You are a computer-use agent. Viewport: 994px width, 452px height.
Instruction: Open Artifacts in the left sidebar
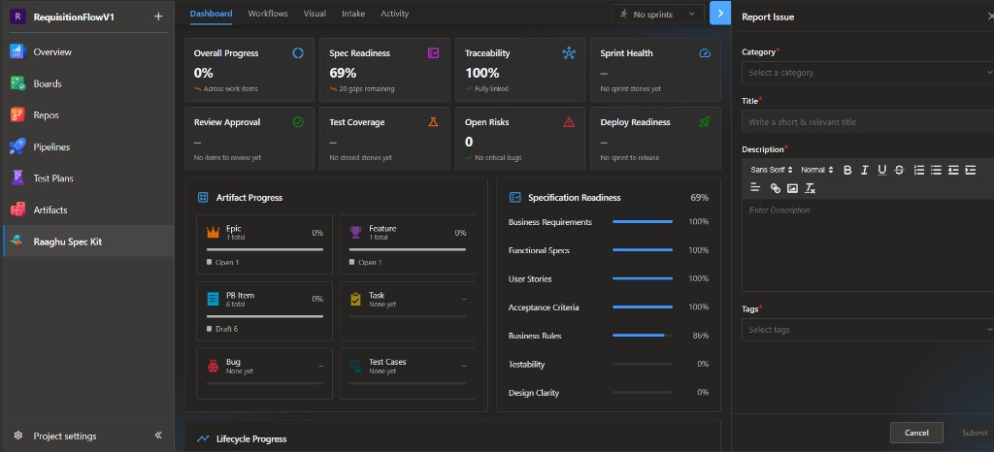[x=86, y=210]
